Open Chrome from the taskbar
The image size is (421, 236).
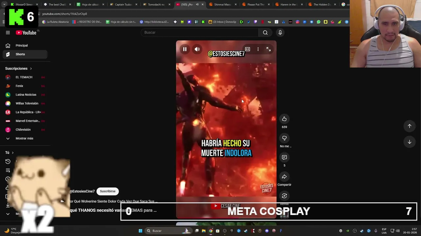[x=210, y=231]
